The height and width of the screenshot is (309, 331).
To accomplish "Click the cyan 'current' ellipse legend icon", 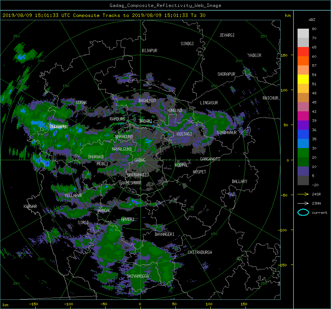I will point(303,212).
